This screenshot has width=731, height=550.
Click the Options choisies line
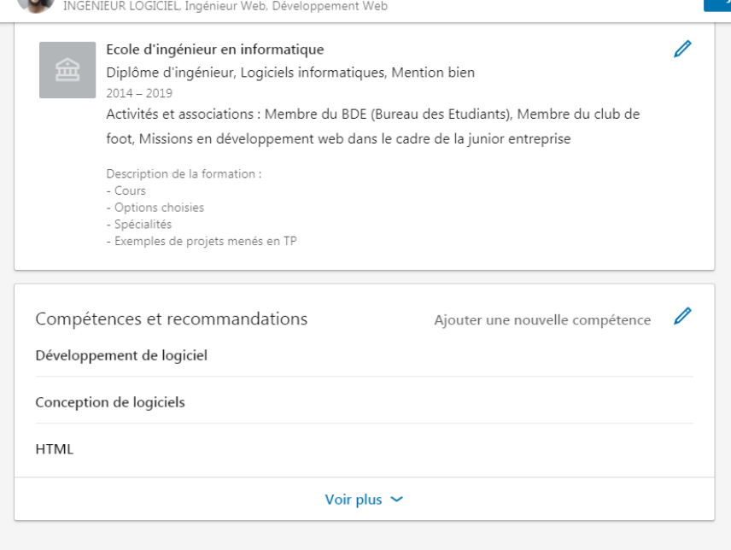tap(155, 208)
